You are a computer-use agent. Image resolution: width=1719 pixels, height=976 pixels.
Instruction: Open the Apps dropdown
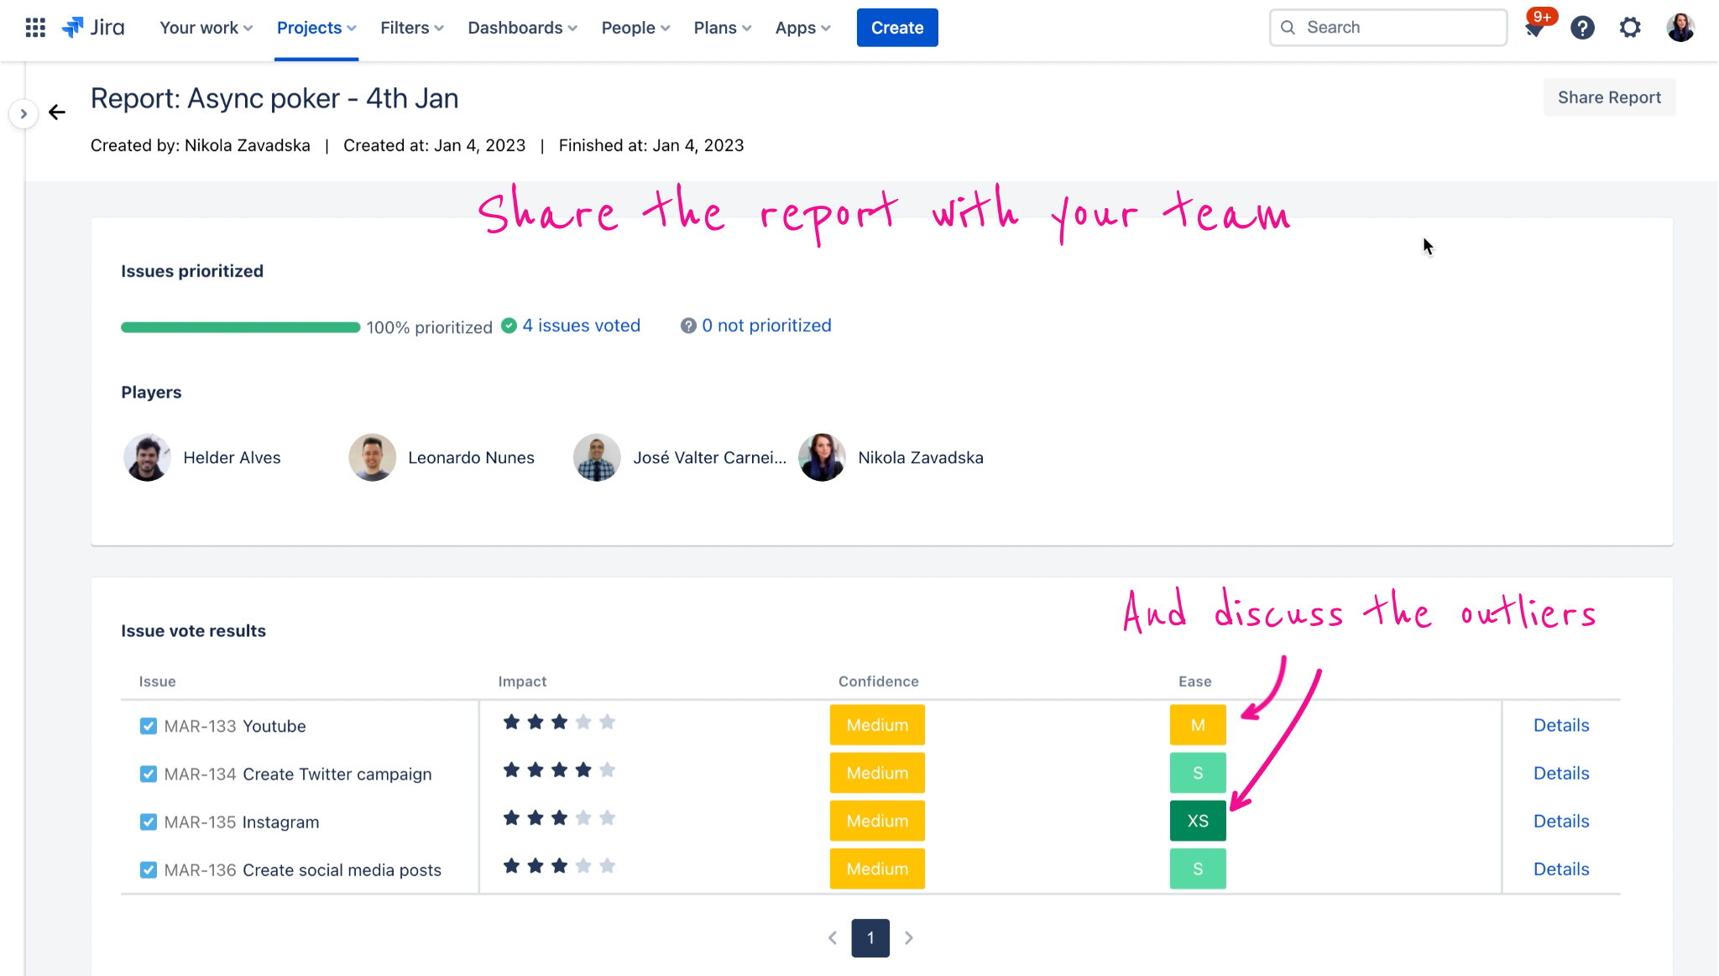(802, 27)
